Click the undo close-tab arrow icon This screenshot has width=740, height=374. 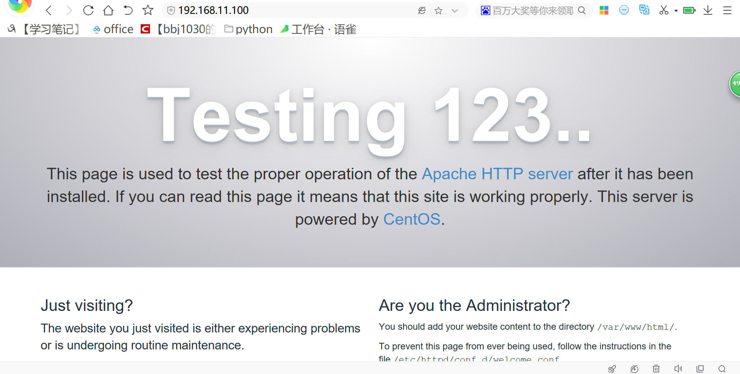(x=128, y=10)
